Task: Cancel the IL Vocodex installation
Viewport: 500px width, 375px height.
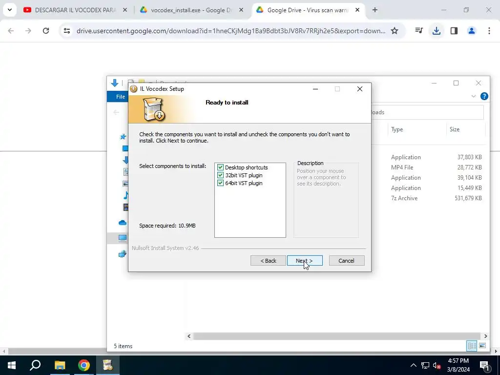Action: click(346, 261)
